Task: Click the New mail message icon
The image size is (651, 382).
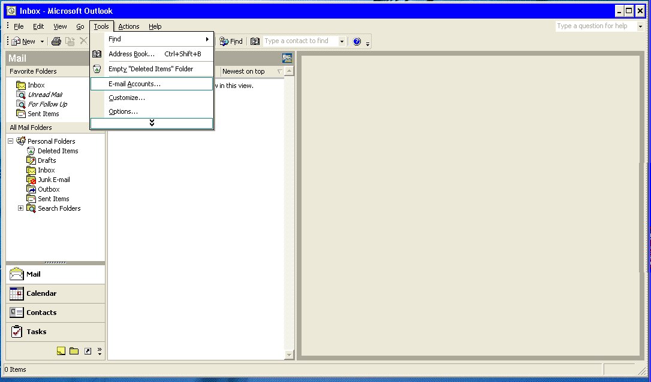Action: pos(16,41)
